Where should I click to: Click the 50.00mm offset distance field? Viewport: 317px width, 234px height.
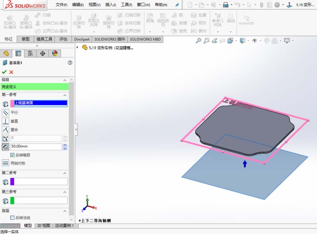[36, 146]
